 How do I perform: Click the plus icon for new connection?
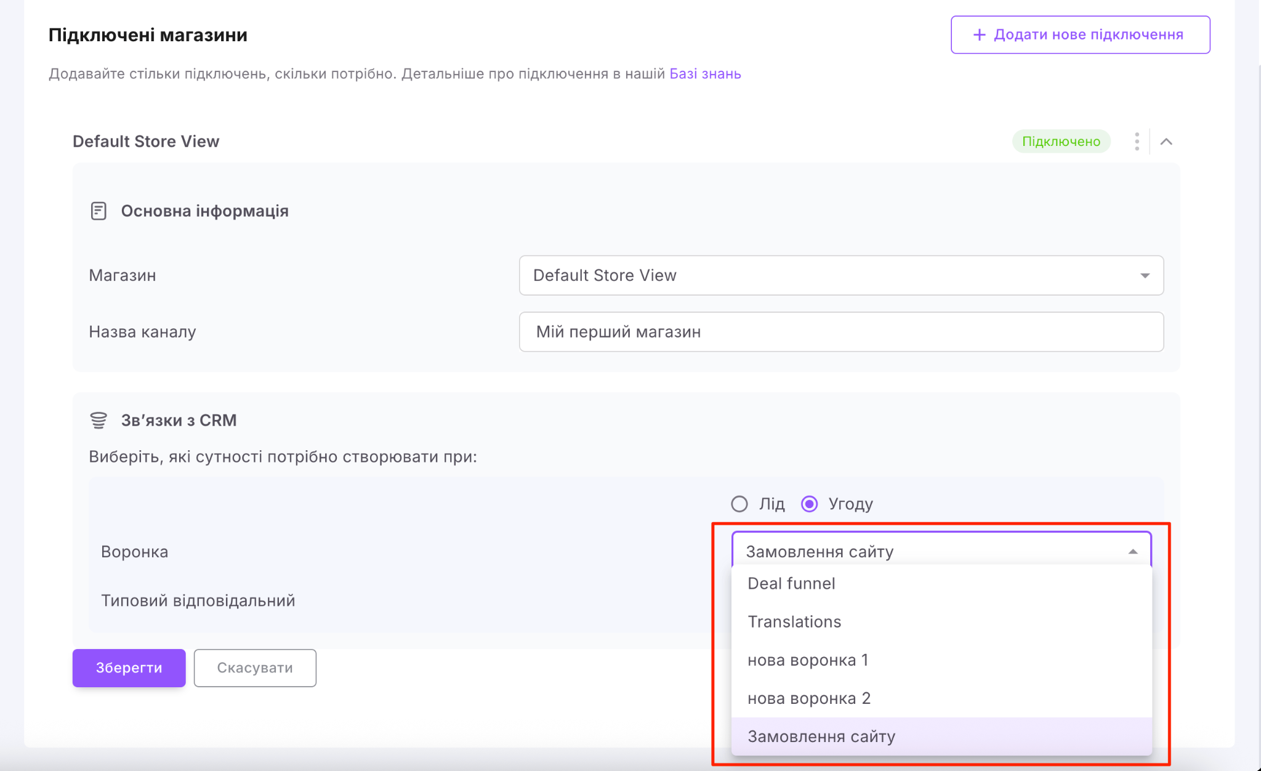tap(979, 35)
